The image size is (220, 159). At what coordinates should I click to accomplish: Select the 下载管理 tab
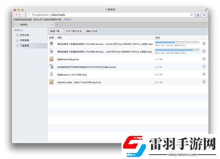point(34,25)
